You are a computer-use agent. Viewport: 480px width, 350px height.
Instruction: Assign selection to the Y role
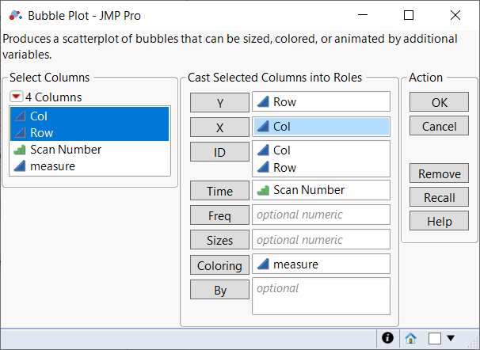click(x=219, y=102)
